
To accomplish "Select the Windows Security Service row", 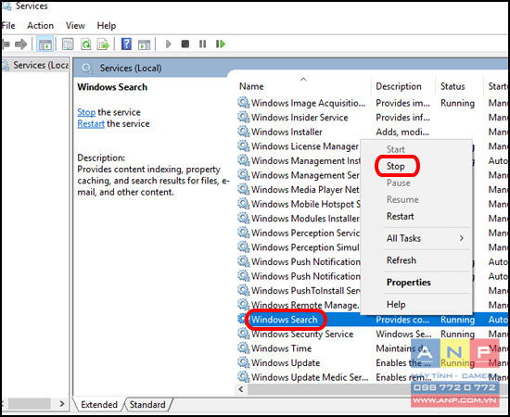I will [x=373, y=334].
